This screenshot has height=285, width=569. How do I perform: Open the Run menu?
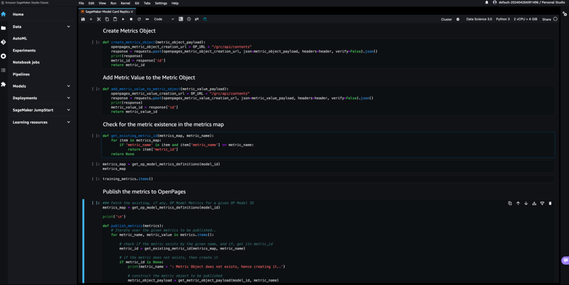[113, 3]
